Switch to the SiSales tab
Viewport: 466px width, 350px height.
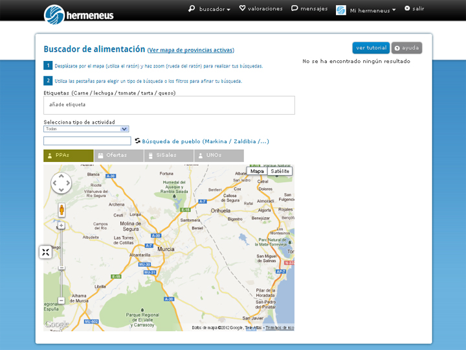(x=169, y=156)
